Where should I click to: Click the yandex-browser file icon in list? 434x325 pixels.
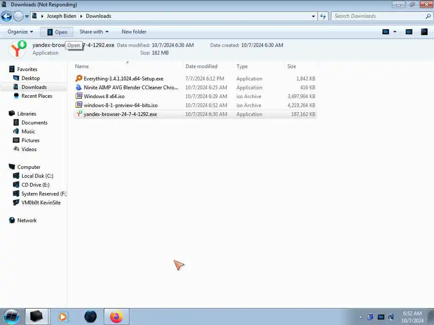coord(79,113)
